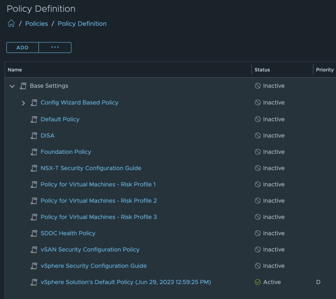This screenshot has width=336, height=299.
Task: Open Policy for Virtual Machines - Risk Profile 2
Action: [98, 201]
